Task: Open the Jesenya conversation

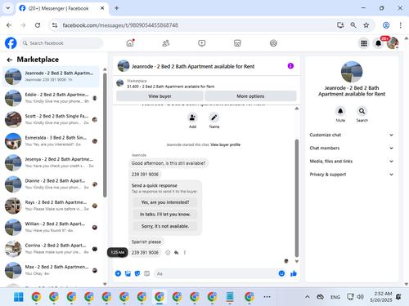Action: coord(51,162)
